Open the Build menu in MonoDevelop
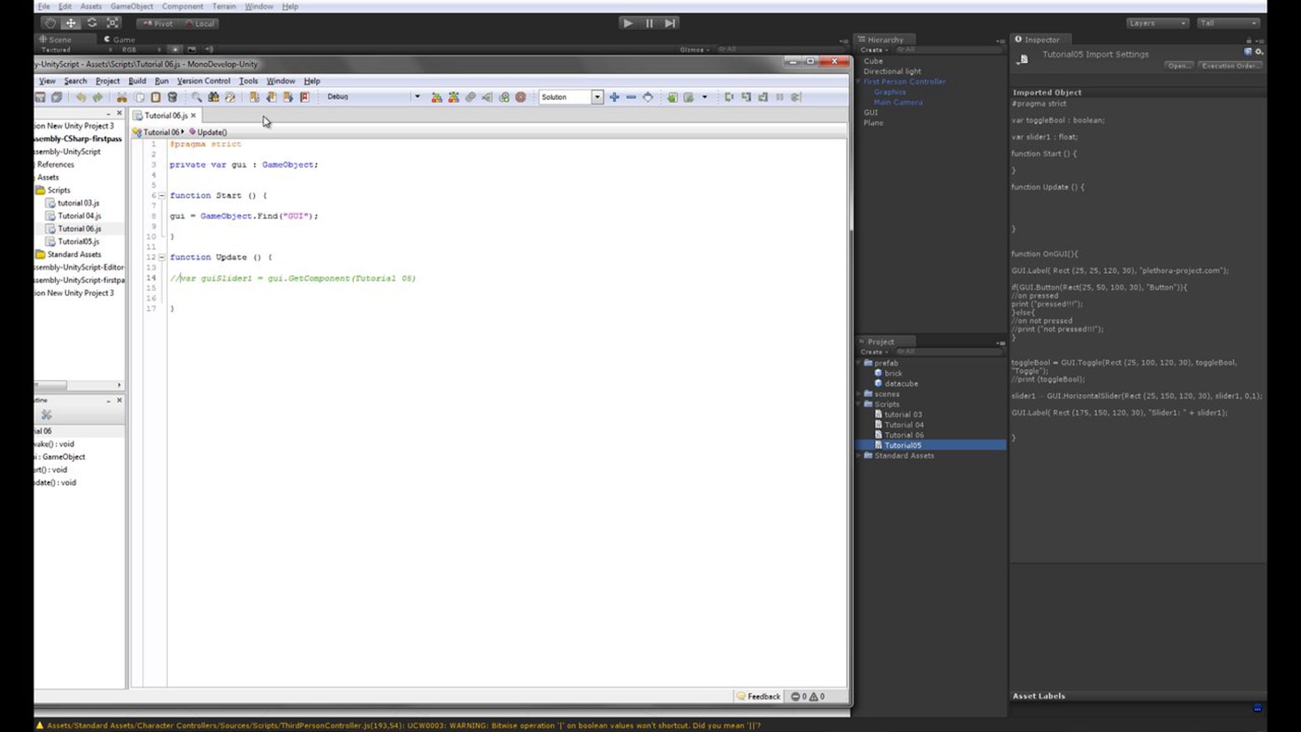Screen dimensions: 1301x732 point(137,81)
